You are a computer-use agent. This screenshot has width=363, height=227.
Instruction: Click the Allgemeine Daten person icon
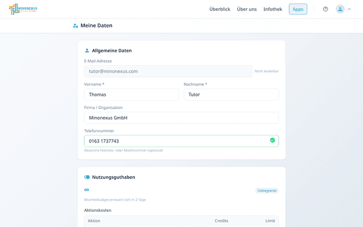click(x=87, y=51)
